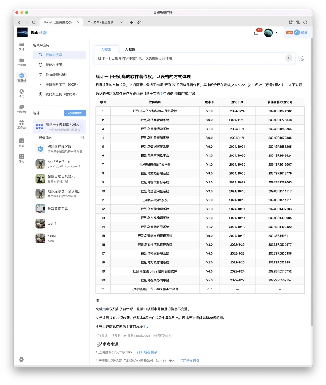Image resolution: width=326 pixels, height=385 pixels.
Task: Click table cell 巴别鸟协同工作 SaaS 服务云平台
Action: click(155, 289)
